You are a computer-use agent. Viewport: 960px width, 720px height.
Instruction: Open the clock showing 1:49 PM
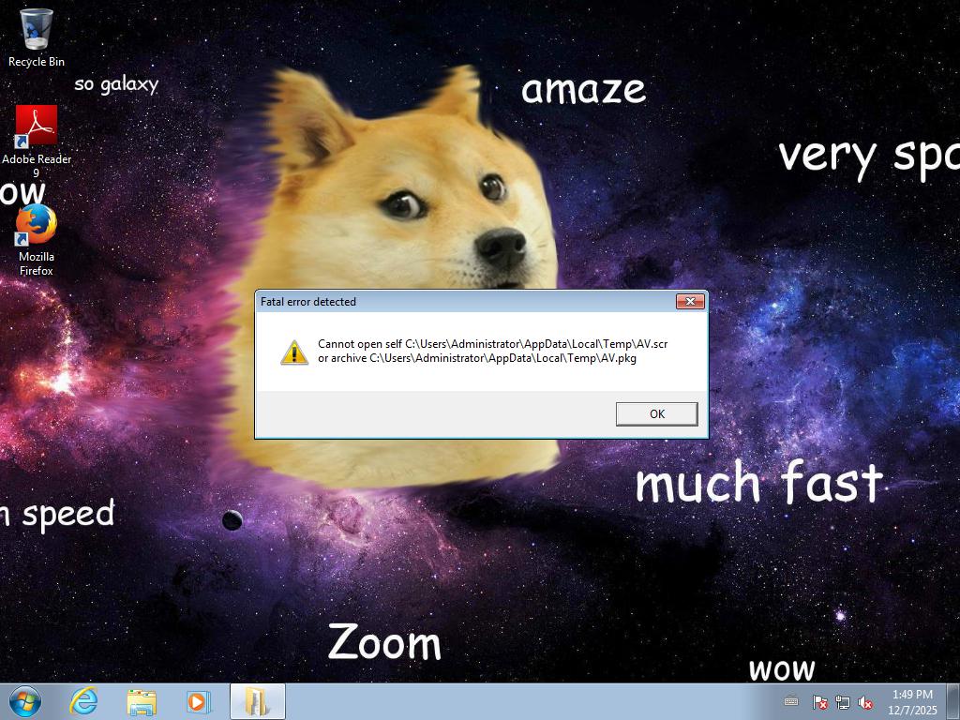[911, 701]
